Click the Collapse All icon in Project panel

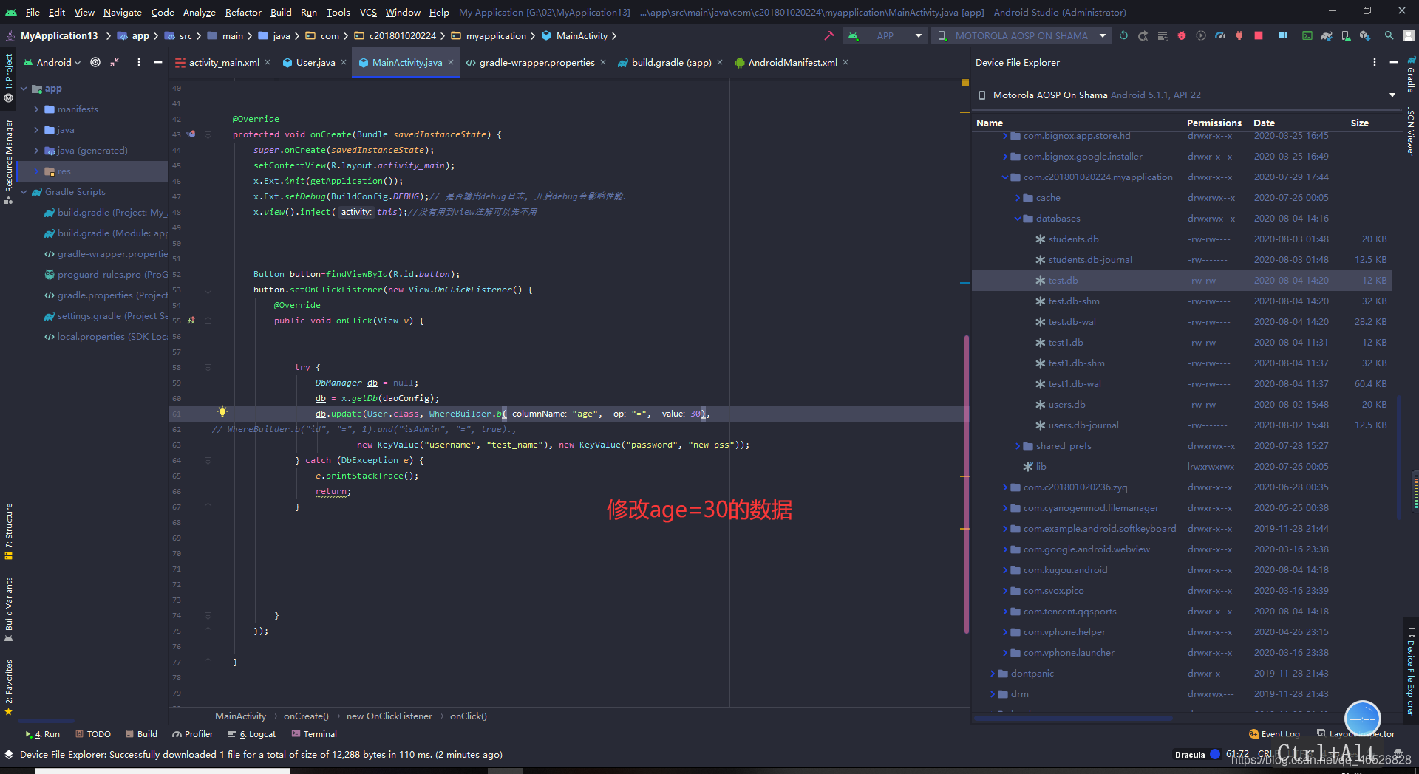(115, 62)
